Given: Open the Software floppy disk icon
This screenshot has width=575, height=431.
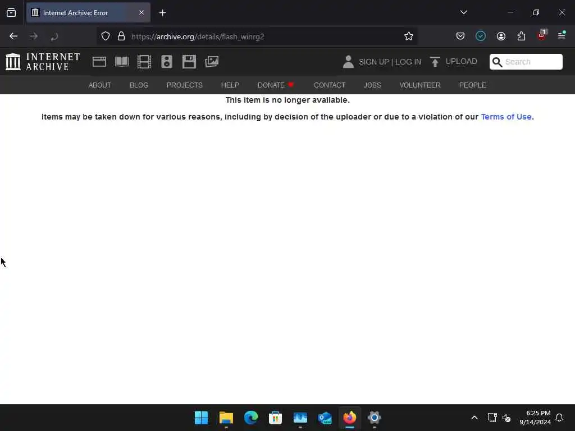Looking at the screenshot, I should pos(189,62).
